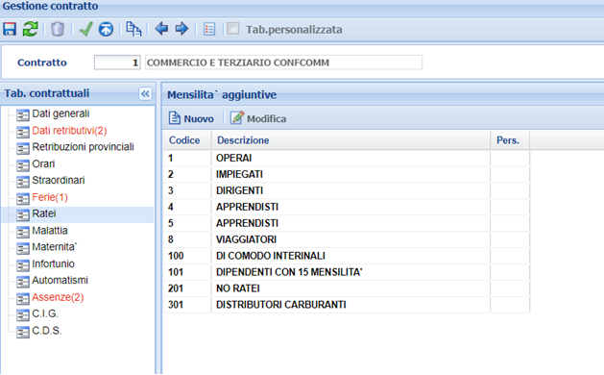Image resolution: width=604 pixels, height=375 pixels.
Task: Click the icon beside Dati generali
Action: [x=23, y=115]
